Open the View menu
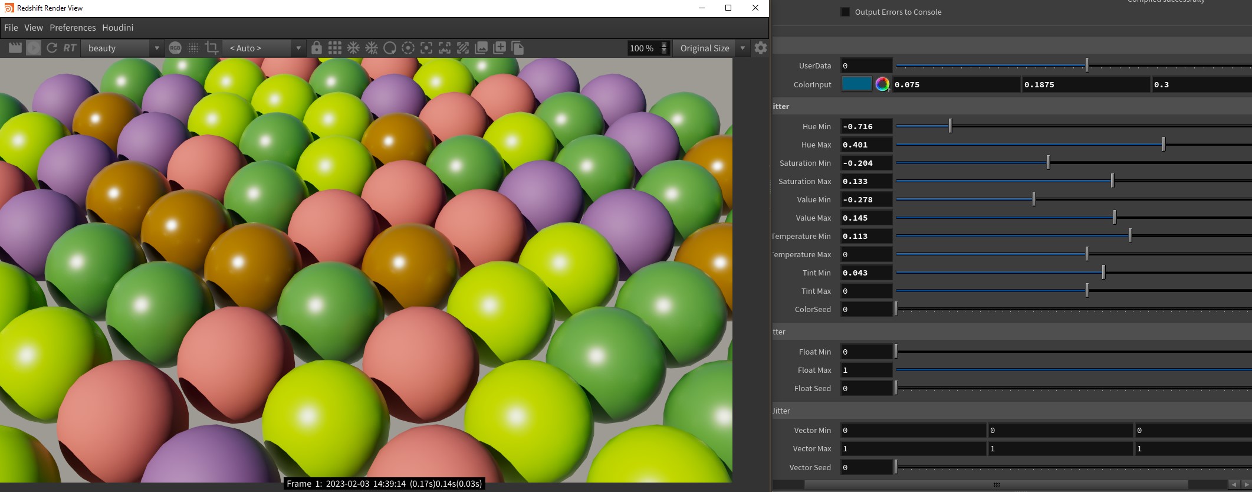Screen dimensions: 1252x492 pyautogui.click(x=34, y=28)
